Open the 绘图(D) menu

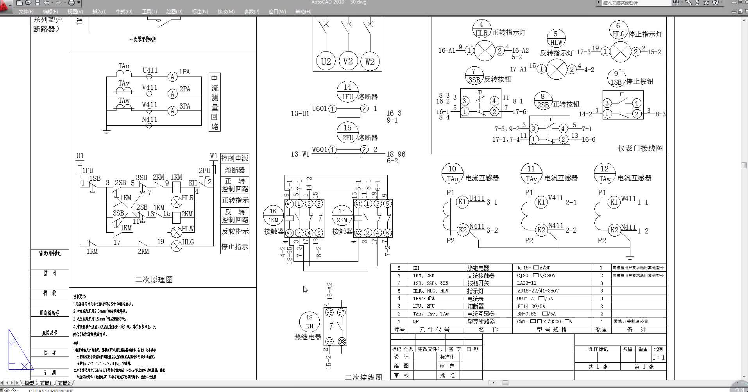(x=174, y=11)
